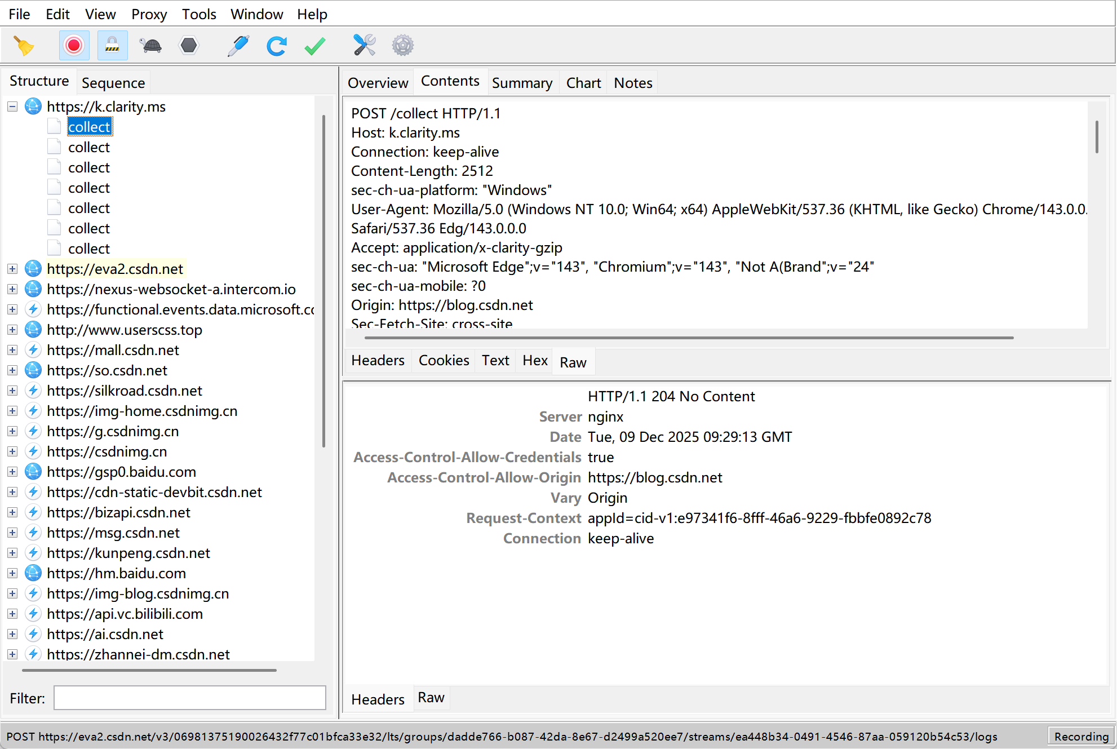Select https://kunpeng.csdn.net host entry
The image size is (1117, 749).
[x=128, y=553]
